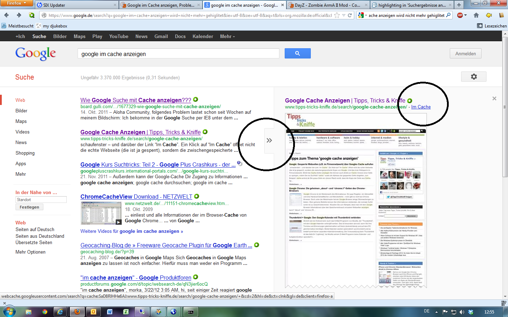The image size is (508, 317).
Task: Click the volume speaker in the system tray
Action: click(462, 312)
